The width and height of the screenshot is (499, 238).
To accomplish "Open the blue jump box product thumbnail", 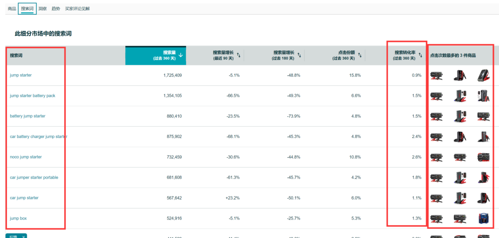I will 483,218.
